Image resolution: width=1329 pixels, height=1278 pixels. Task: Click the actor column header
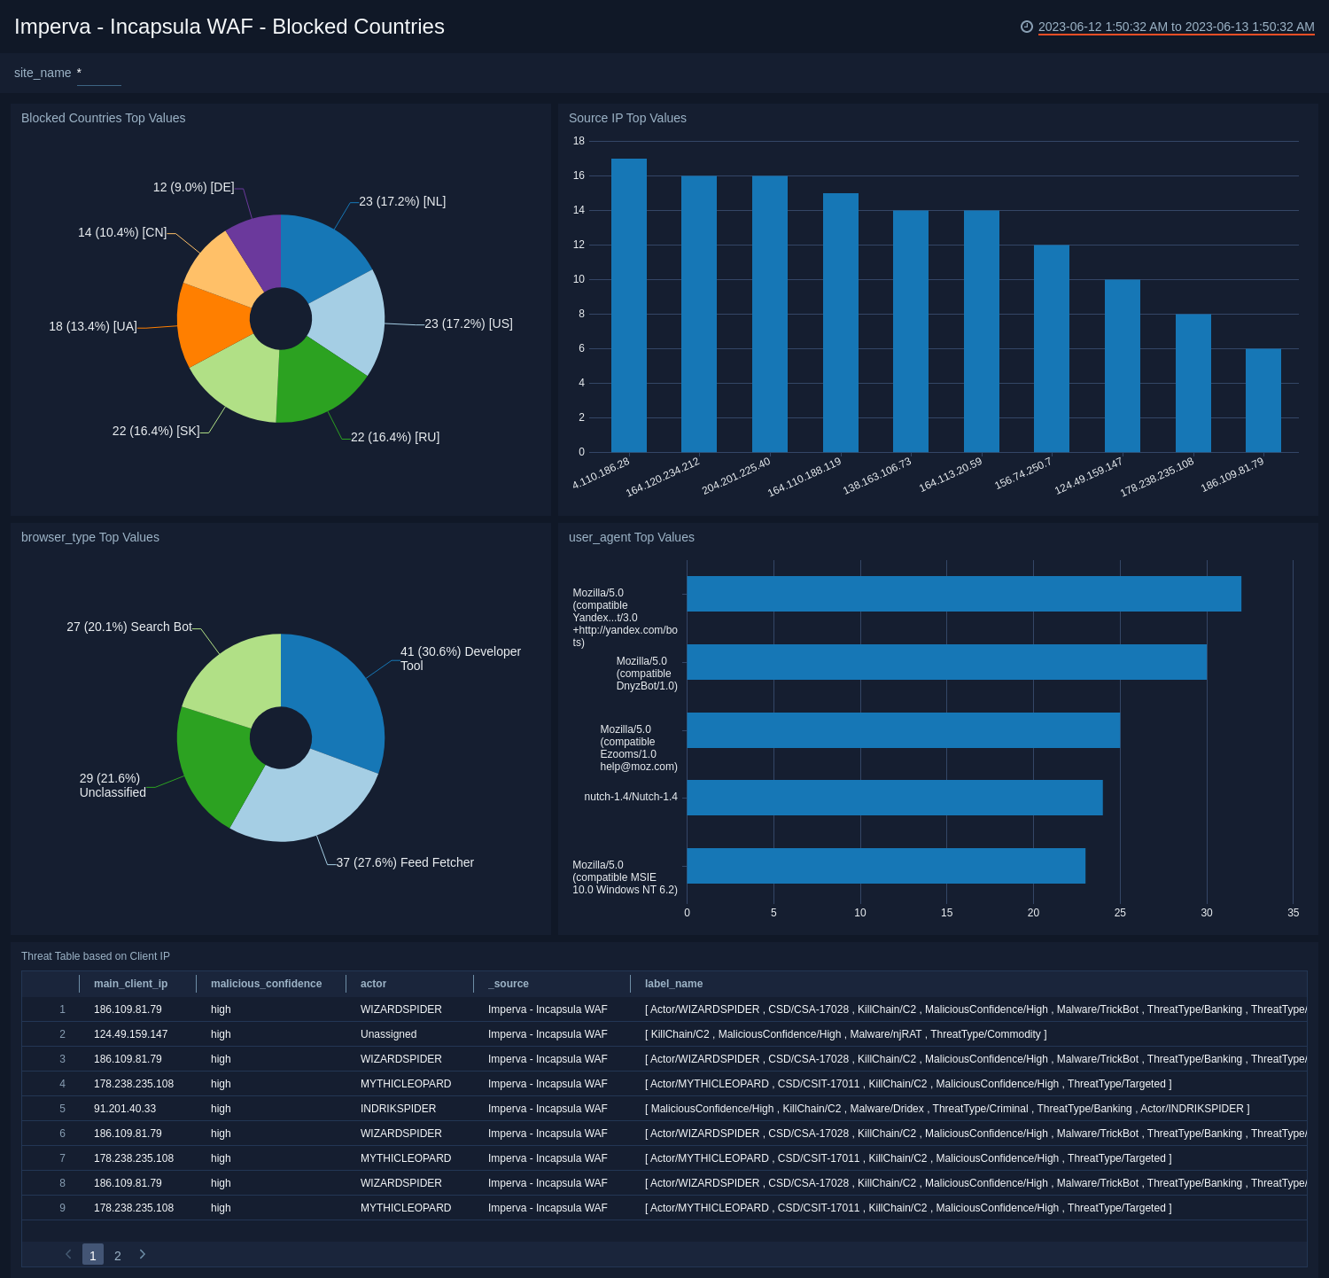(373, 984)
